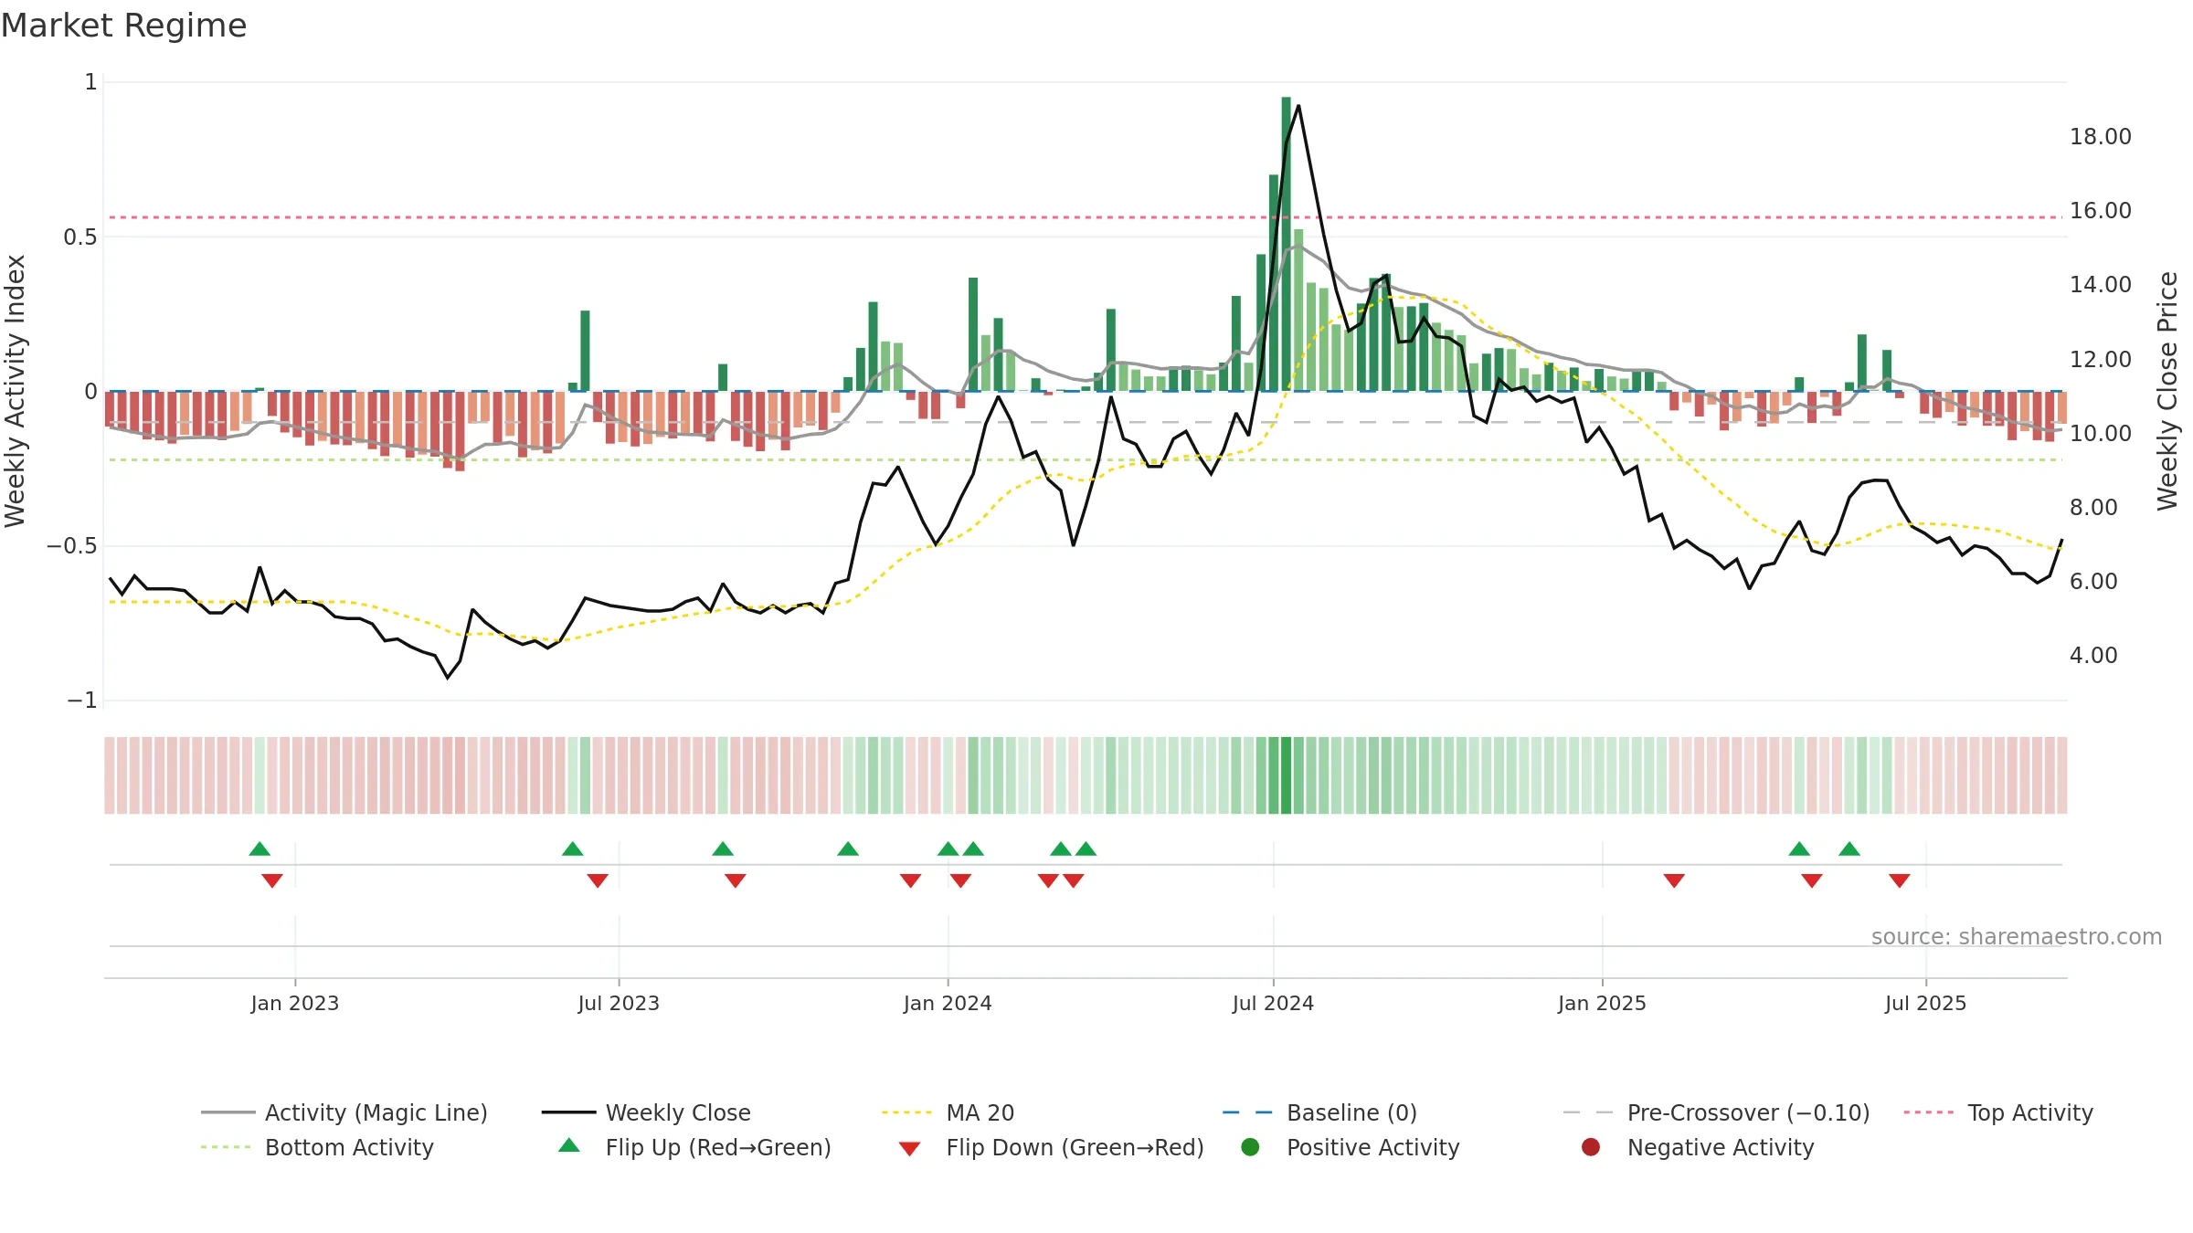Toggle the Activity (Magic Line) legend entry
The image size is (2193, 1233).
pos(344,1112)
